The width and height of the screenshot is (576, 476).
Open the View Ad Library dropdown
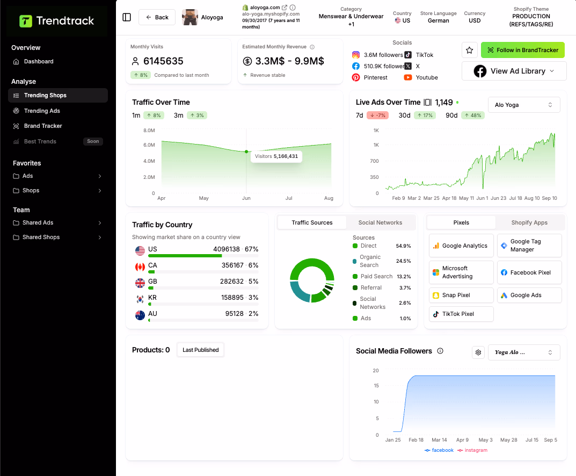tap(514, 71)
